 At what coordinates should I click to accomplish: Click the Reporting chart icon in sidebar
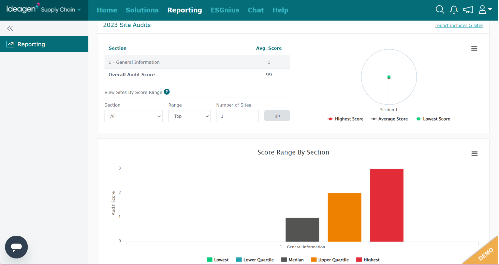10,44
